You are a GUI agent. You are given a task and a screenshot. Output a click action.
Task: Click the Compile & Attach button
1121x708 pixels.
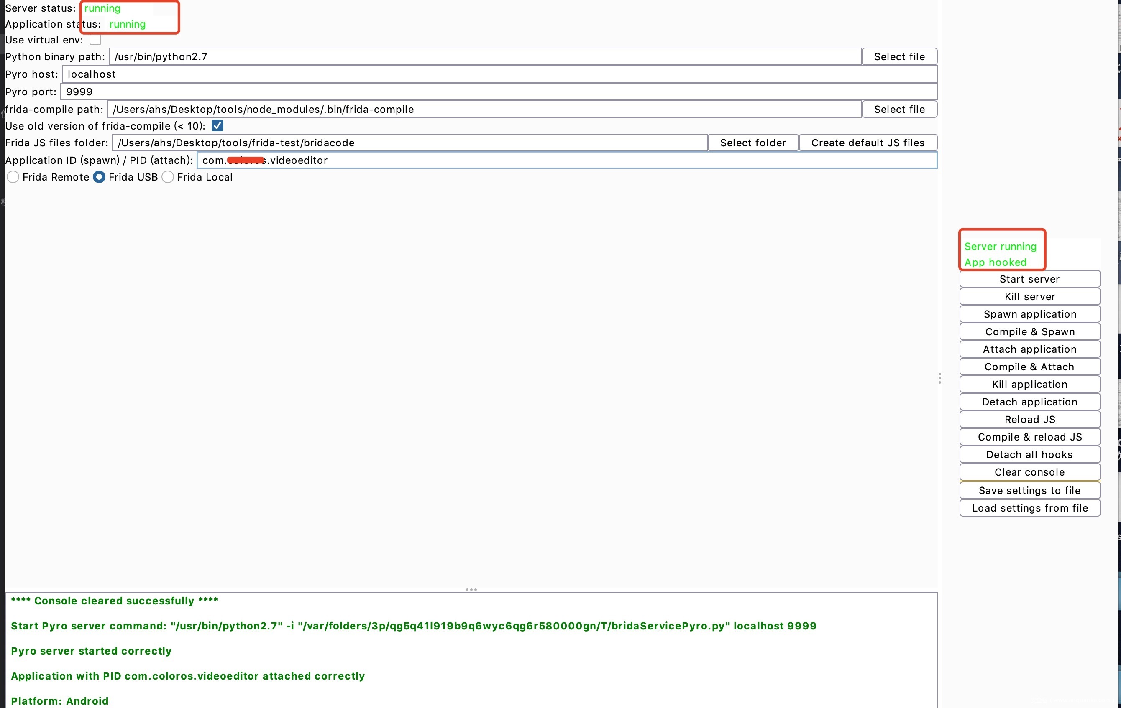click(1029, 367)
